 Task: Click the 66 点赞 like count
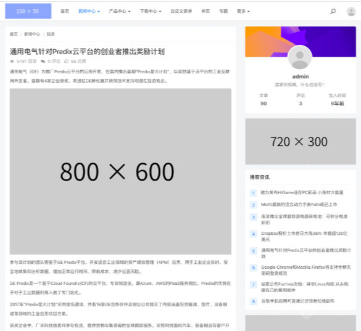[78, 61]
